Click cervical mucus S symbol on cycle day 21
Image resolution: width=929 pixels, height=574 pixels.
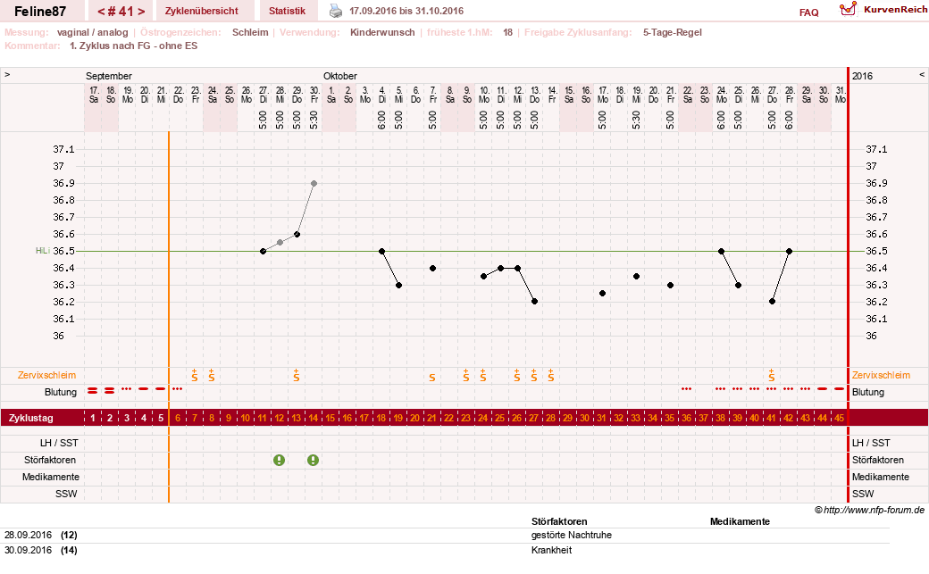[x=432, y=378]
